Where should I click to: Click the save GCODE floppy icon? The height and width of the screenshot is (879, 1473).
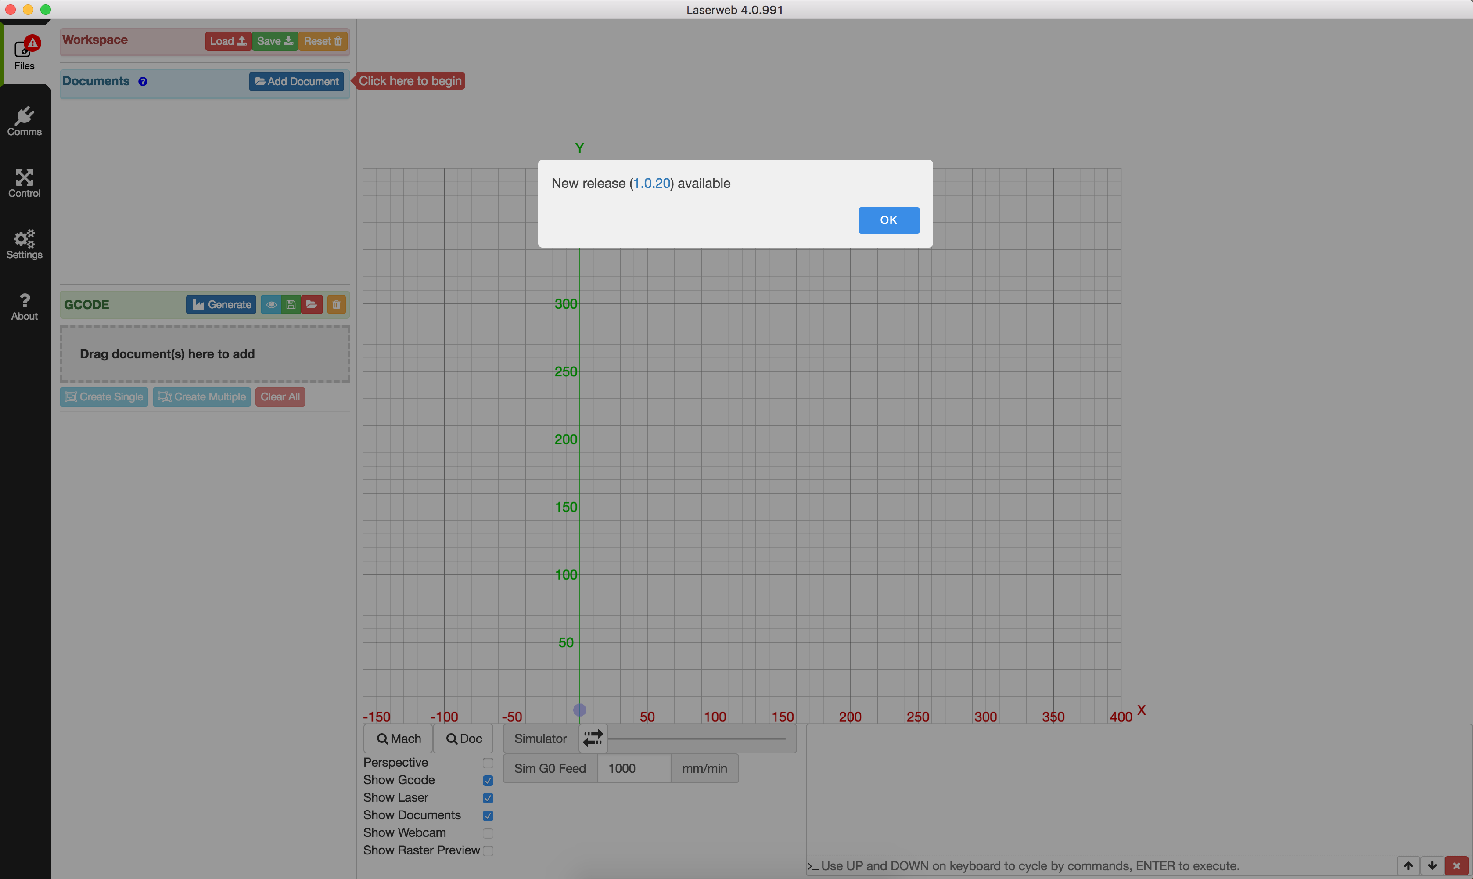pyautogui.click(x=291, y=304)
